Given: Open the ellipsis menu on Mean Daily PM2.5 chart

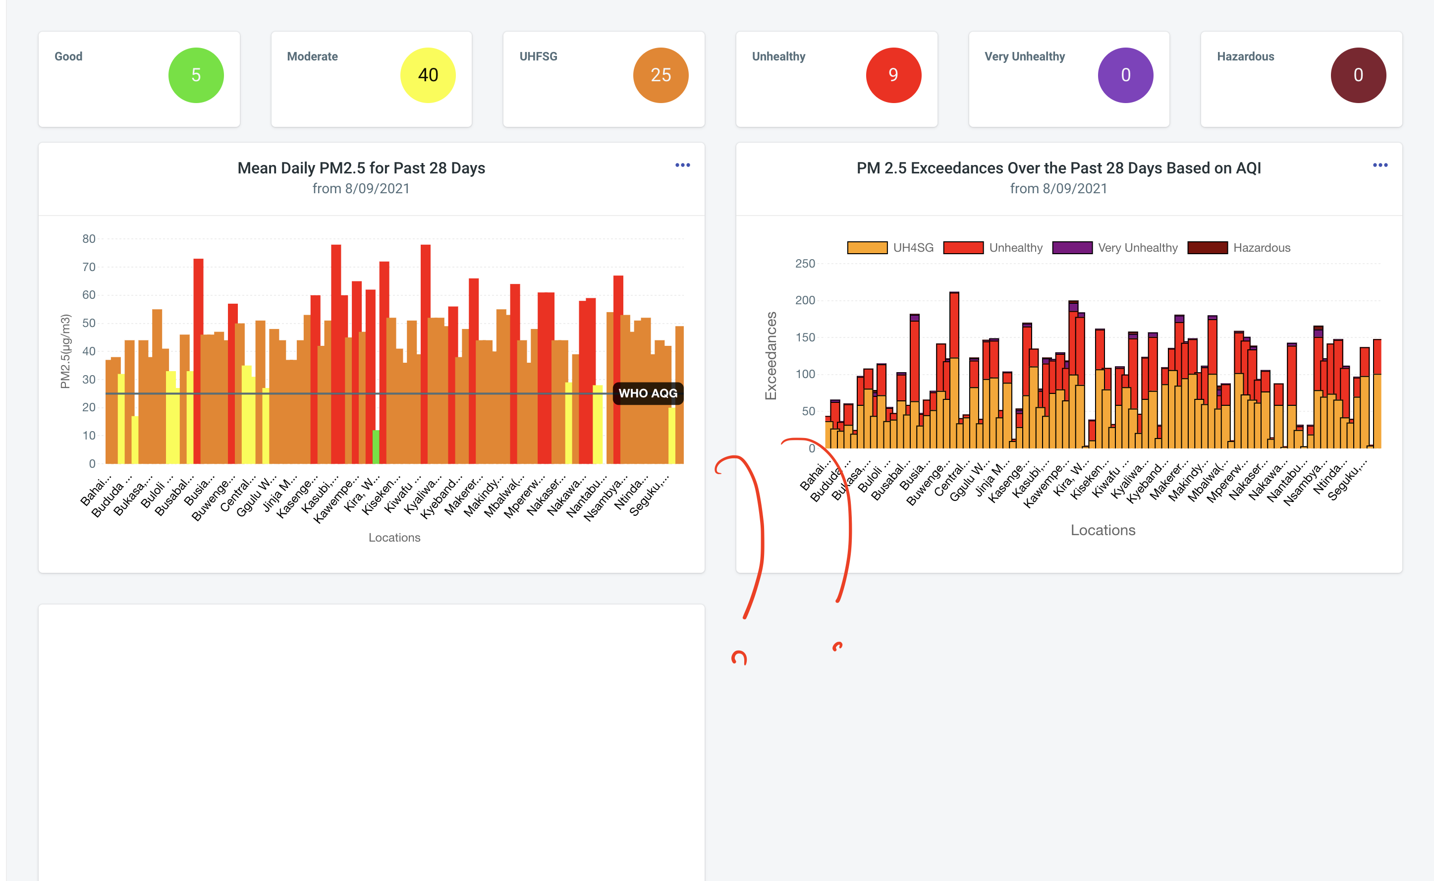Looking at the screenshot, I should pos(682,165).
